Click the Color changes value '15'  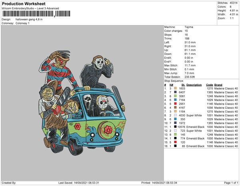(186, 31)
